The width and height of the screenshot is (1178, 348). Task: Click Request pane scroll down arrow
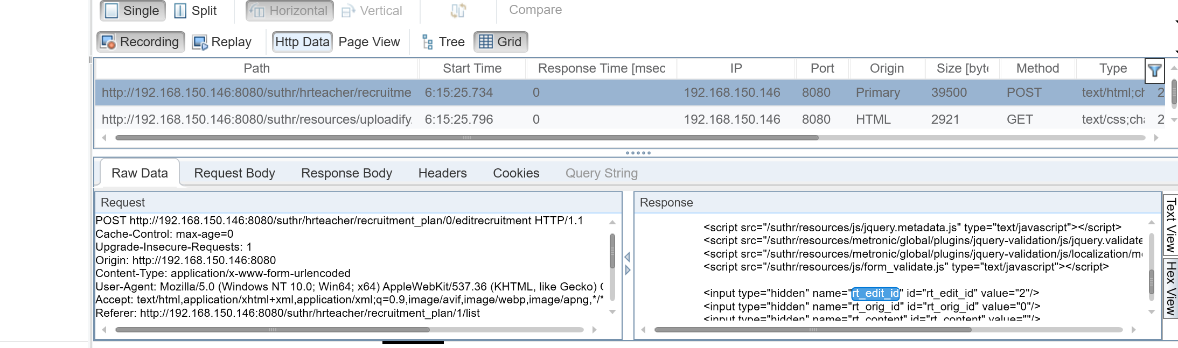coord(612,312)
